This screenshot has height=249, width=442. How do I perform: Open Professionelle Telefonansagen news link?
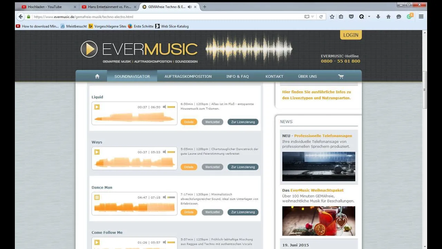tap(323, 136)
